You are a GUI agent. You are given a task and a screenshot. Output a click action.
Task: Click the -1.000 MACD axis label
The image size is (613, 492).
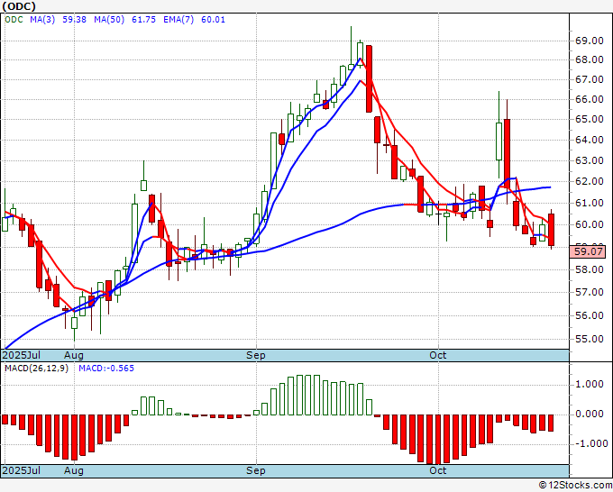pos(588,443)
